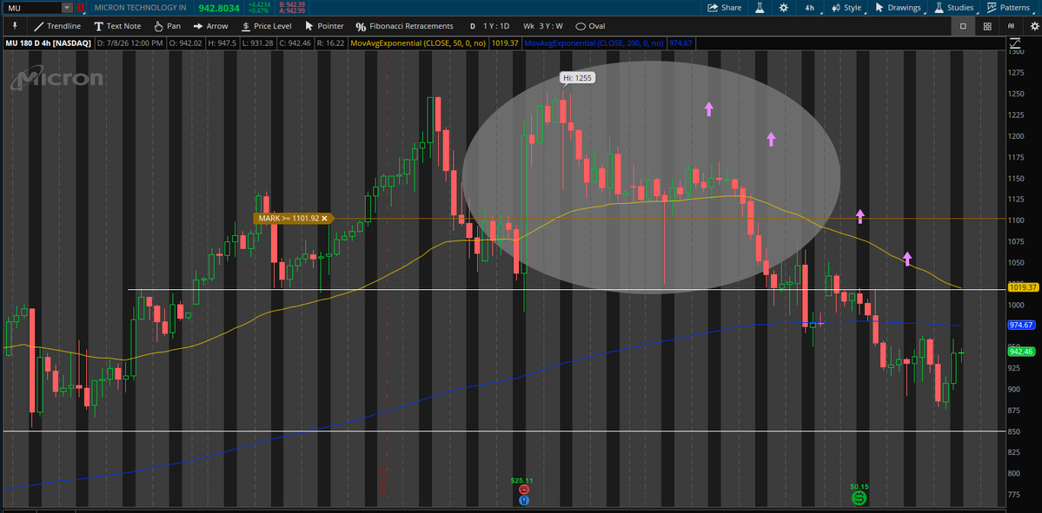Viewport: 1042px width, 513px height.
Task: Click the All charts toolbar icon
Action: click(x=1011, y=26)
